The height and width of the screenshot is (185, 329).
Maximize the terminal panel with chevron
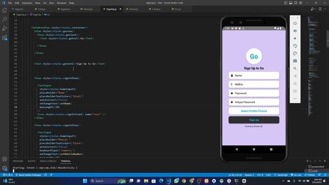pos(320,161)
